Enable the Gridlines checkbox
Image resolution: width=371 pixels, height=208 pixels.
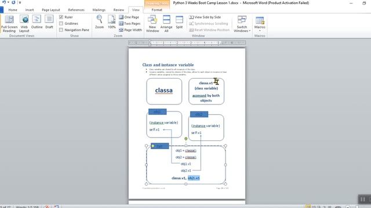(x=61, y=23)
